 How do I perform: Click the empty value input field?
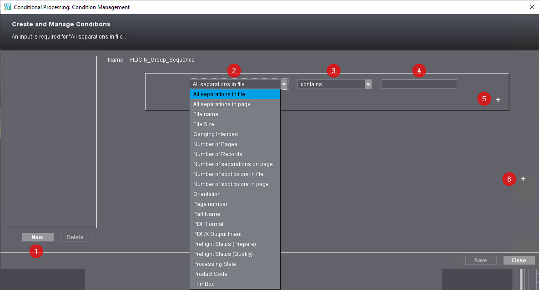pos(419,84)
